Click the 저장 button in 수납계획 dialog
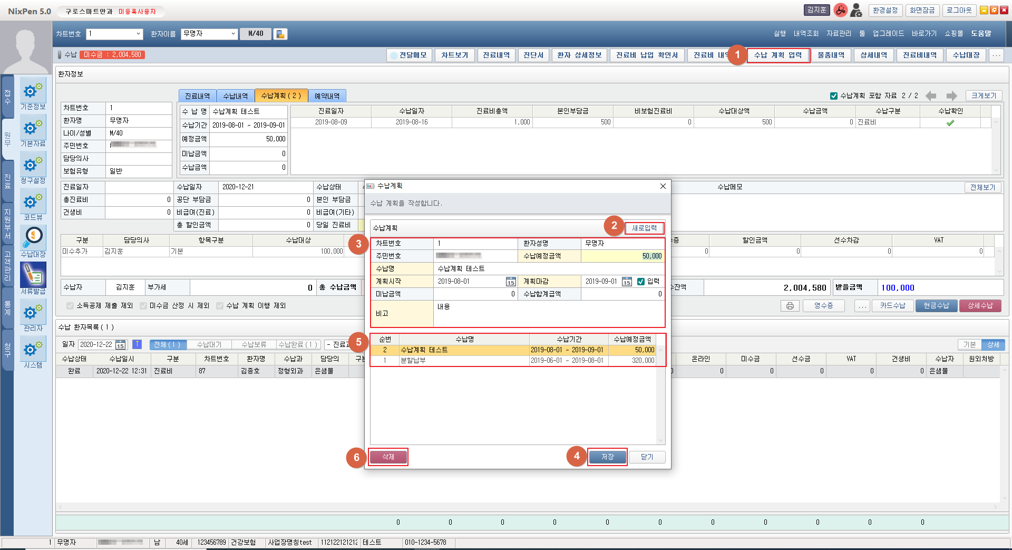Screen dimensions: 1012x550 pos(607,457)
